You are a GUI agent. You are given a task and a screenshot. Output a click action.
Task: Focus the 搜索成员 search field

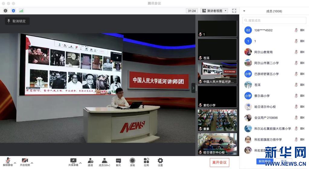click(274, 20)
